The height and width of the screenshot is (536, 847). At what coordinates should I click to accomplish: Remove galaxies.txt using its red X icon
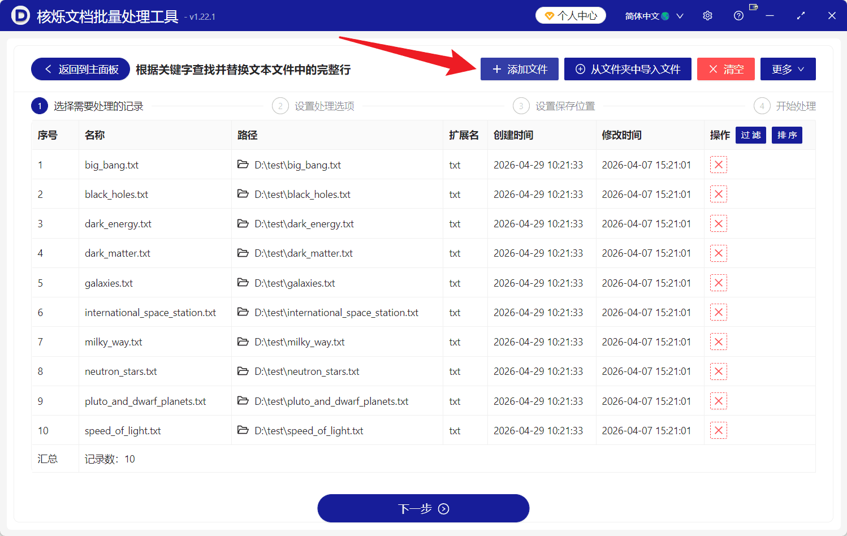pyautogui.click(x=718, y=282)
